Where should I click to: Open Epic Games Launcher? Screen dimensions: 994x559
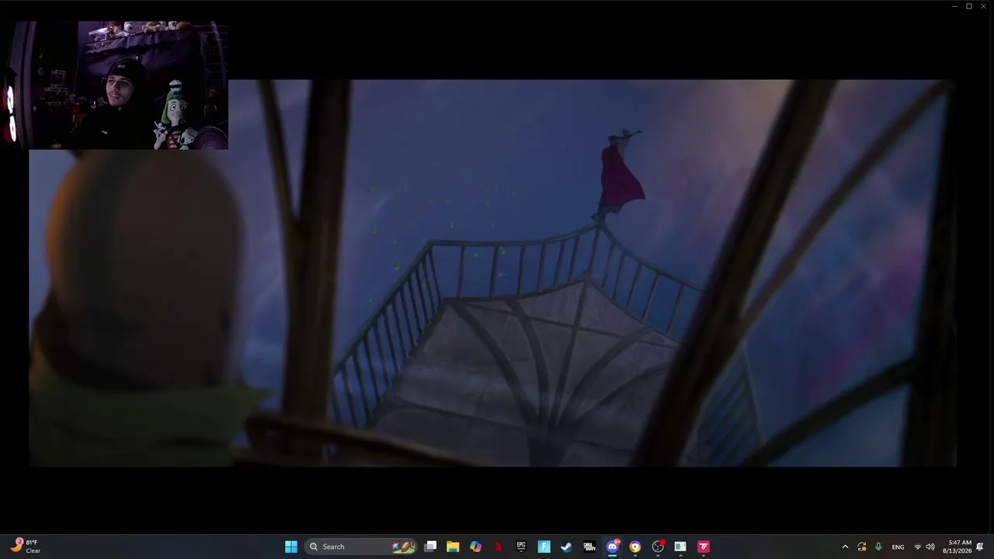click(x=521, y=547)
